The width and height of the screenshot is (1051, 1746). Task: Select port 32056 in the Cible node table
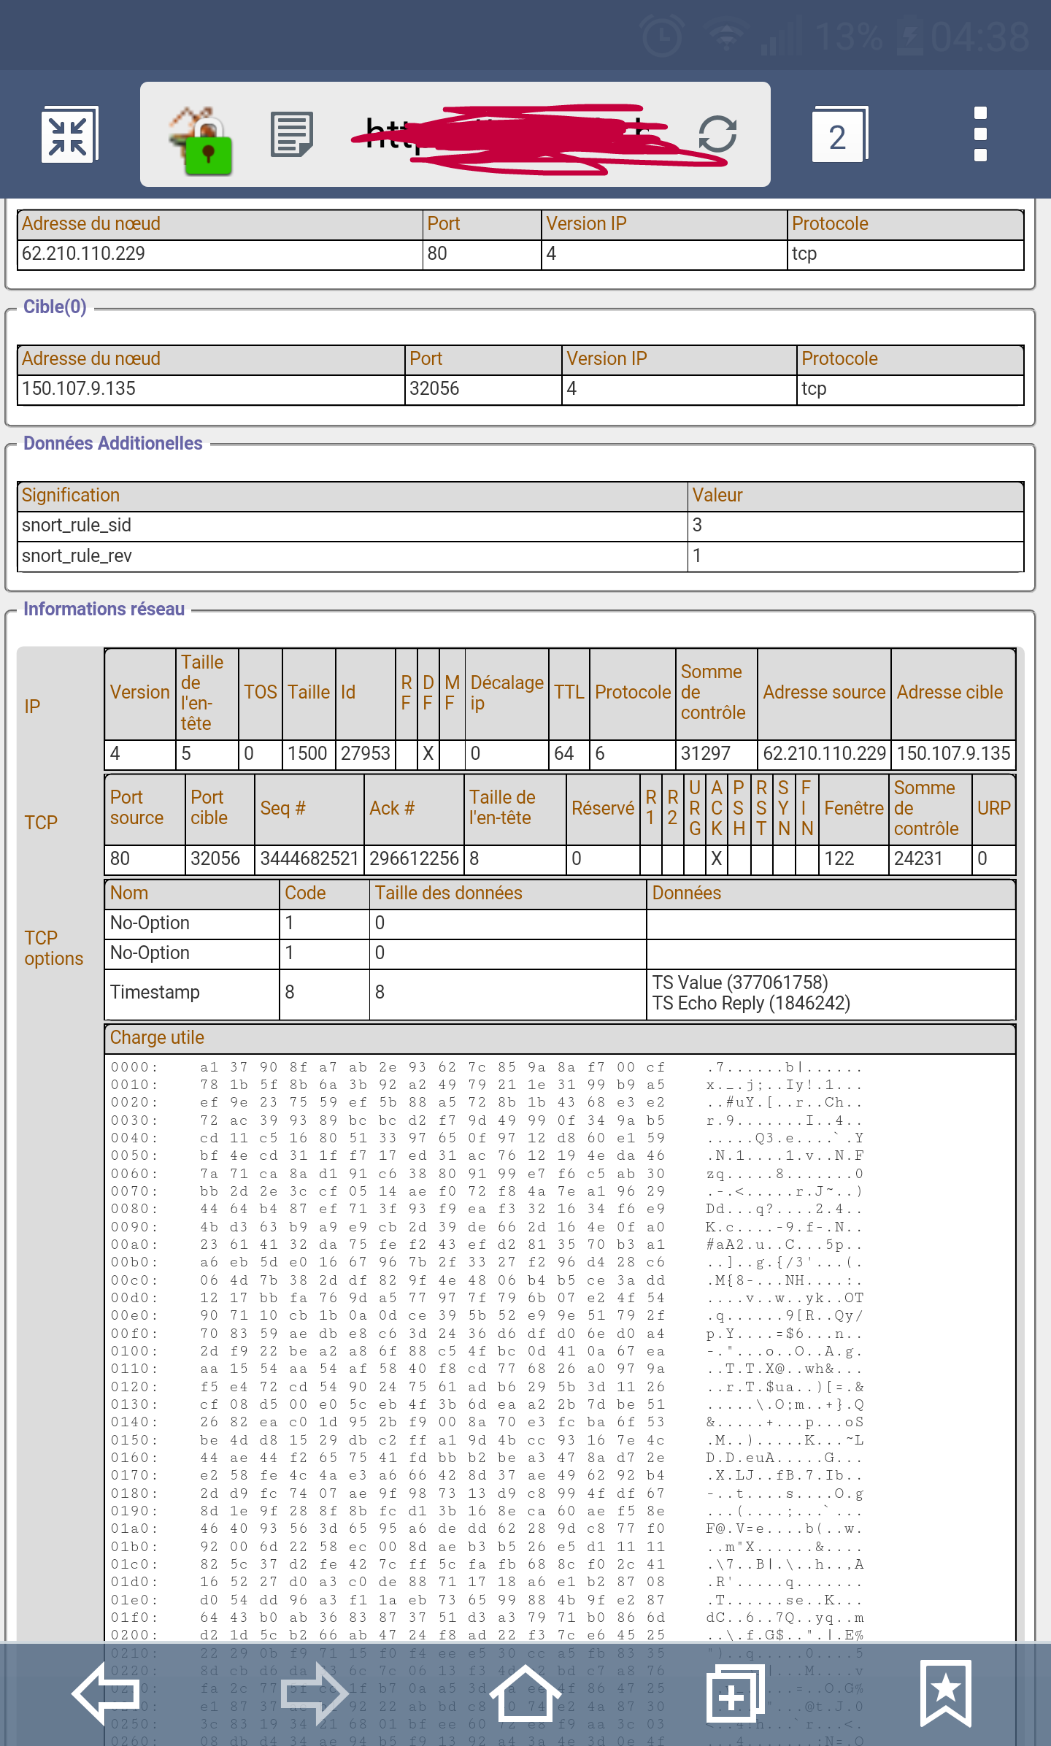[x=483, y=389]
